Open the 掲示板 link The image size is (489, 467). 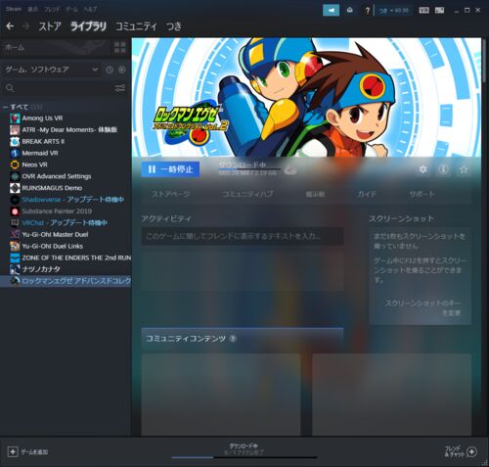(x=315, y=194)
